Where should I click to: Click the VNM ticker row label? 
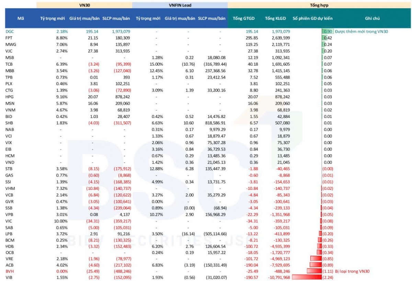(x=10, y=110)
